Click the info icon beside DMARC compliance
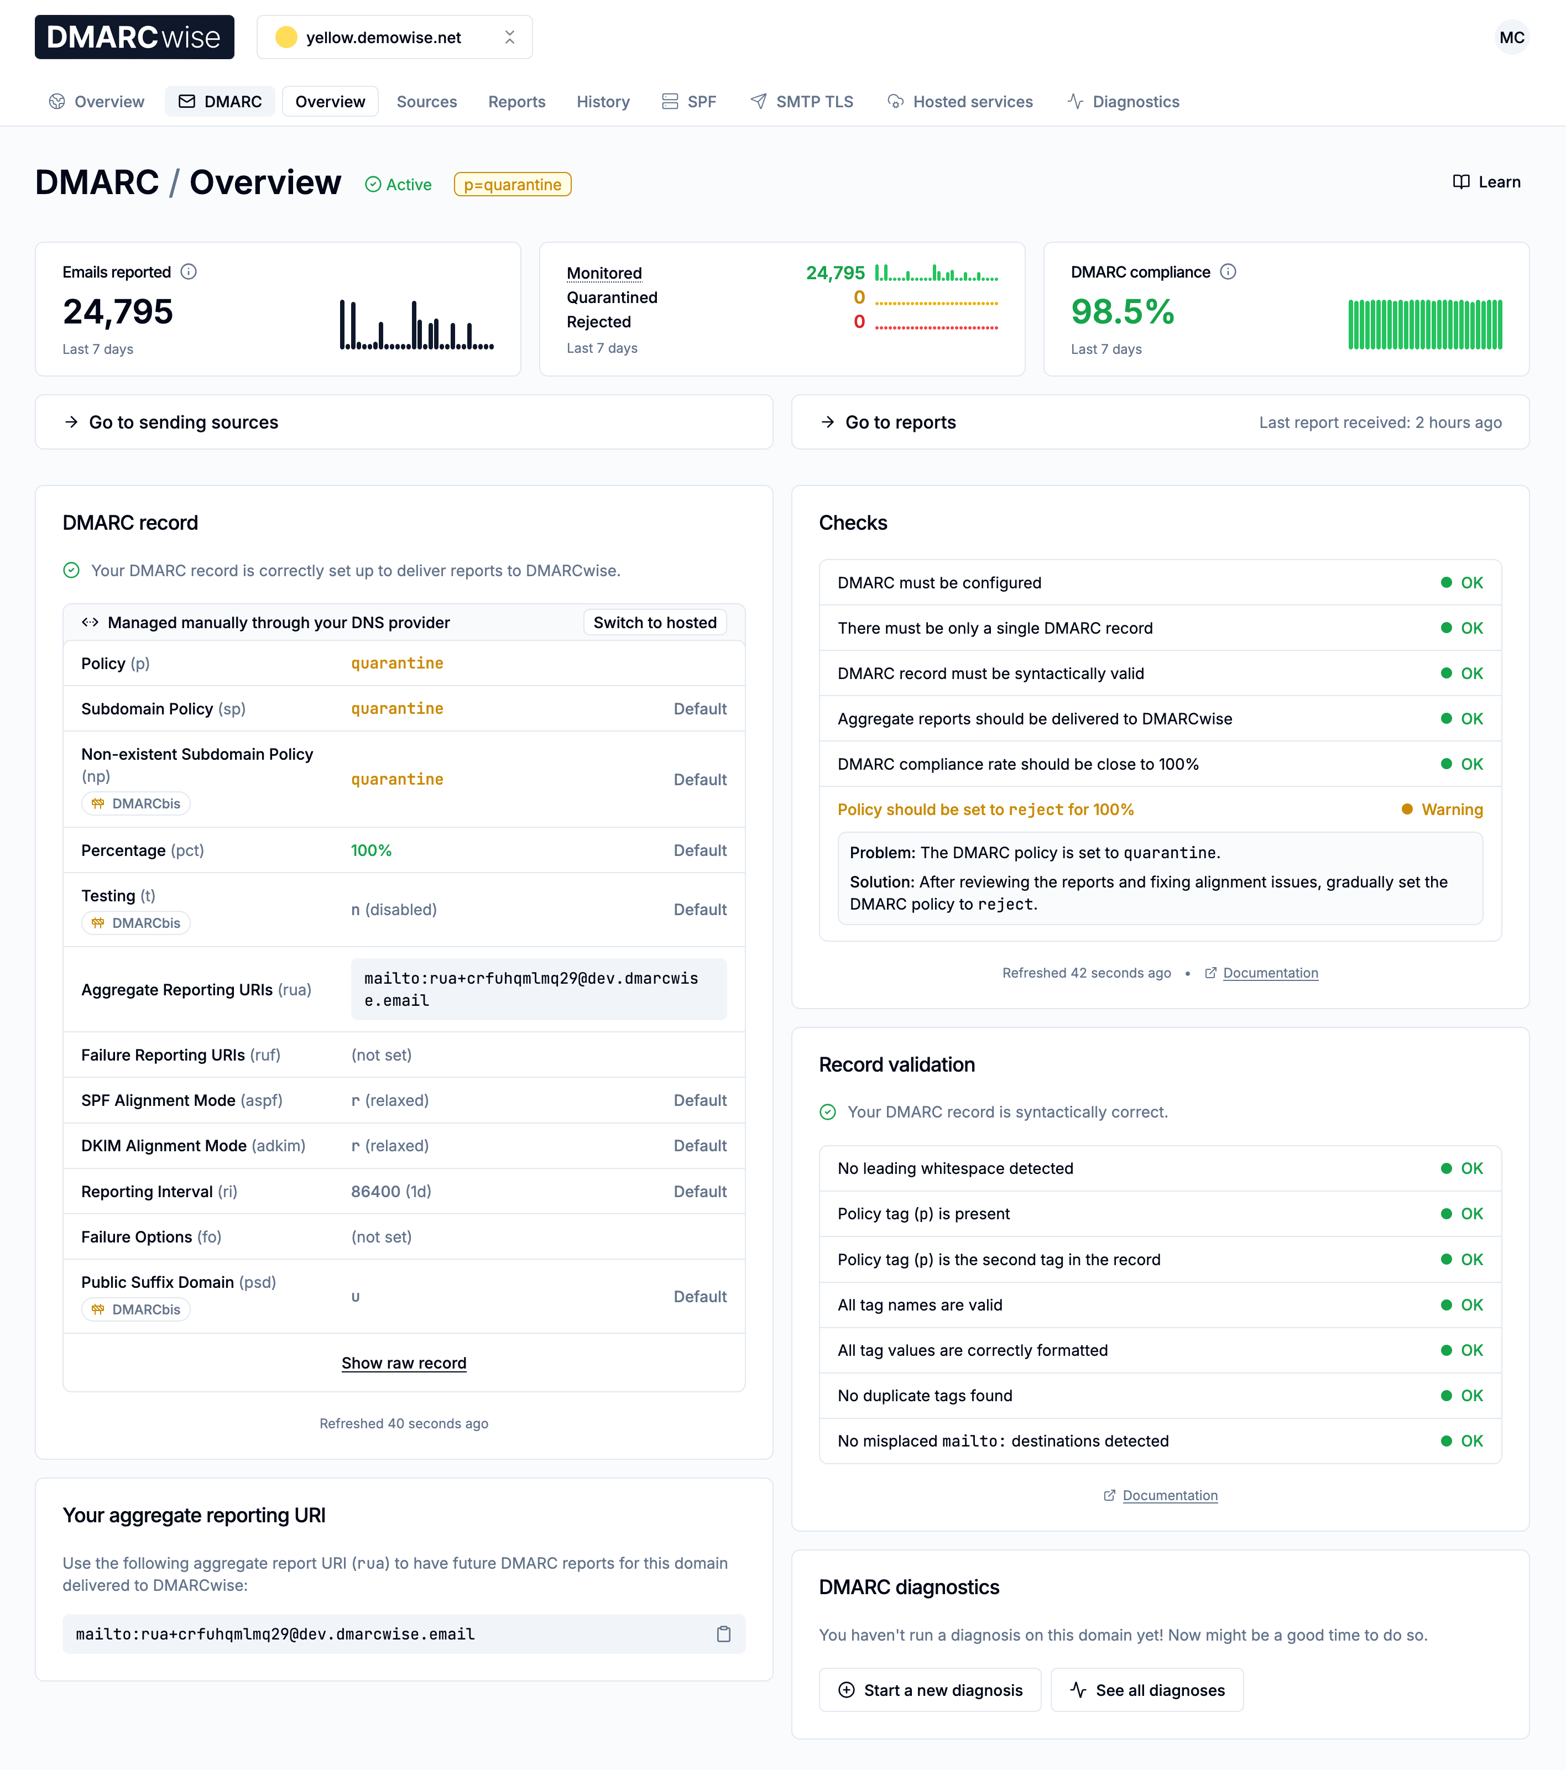 point(1229,271)
